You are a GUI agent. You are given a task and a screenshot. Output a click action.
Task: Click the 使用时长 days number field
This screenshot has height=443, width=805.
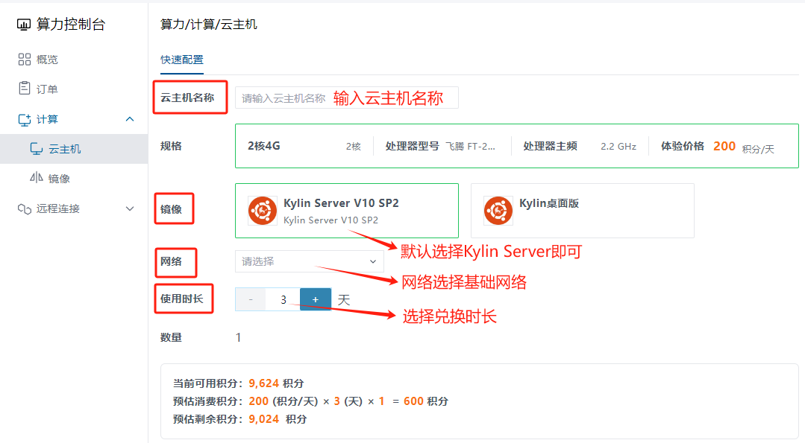point(284,299)
